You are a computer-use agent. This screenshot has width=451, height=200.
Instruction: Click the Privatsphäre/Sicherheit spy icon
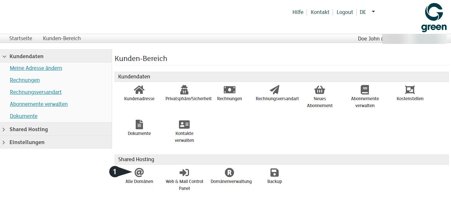tap(184, 90)
